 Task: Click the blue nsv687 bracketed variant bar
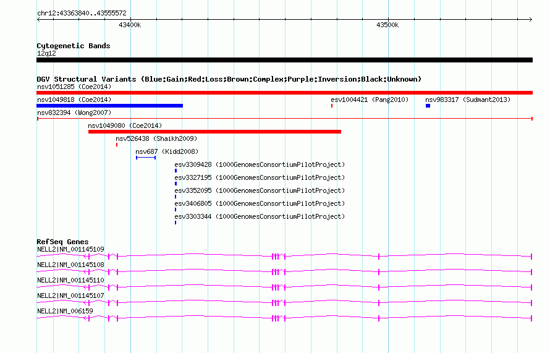[x=146, y=158]
